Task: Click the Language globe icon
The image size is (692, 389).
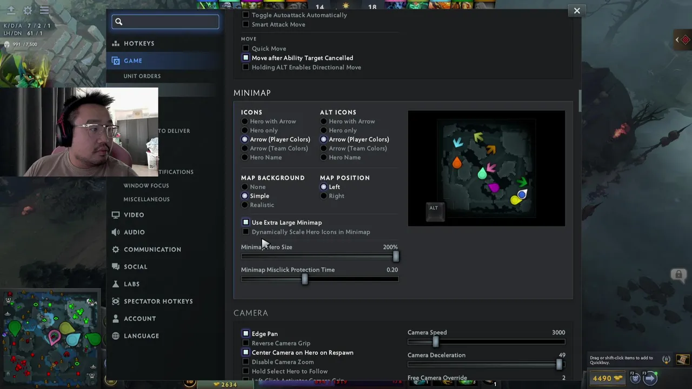Action: click(x=116, y=336)
